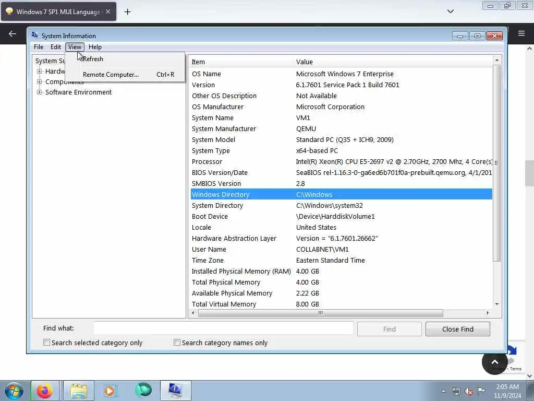Select the Processor row
534x401 pixels.
coord(341,162)
